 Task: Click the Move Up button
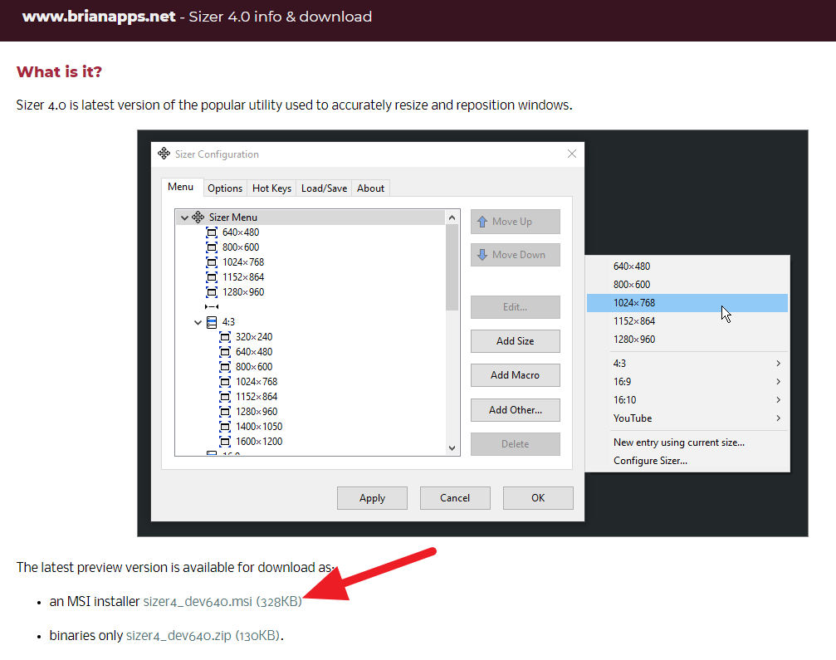pos(515,222)
